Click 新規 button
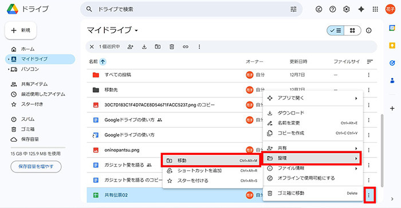Image resolution: width=401 pixels, height=208 pixels. [x=21, y=30]
